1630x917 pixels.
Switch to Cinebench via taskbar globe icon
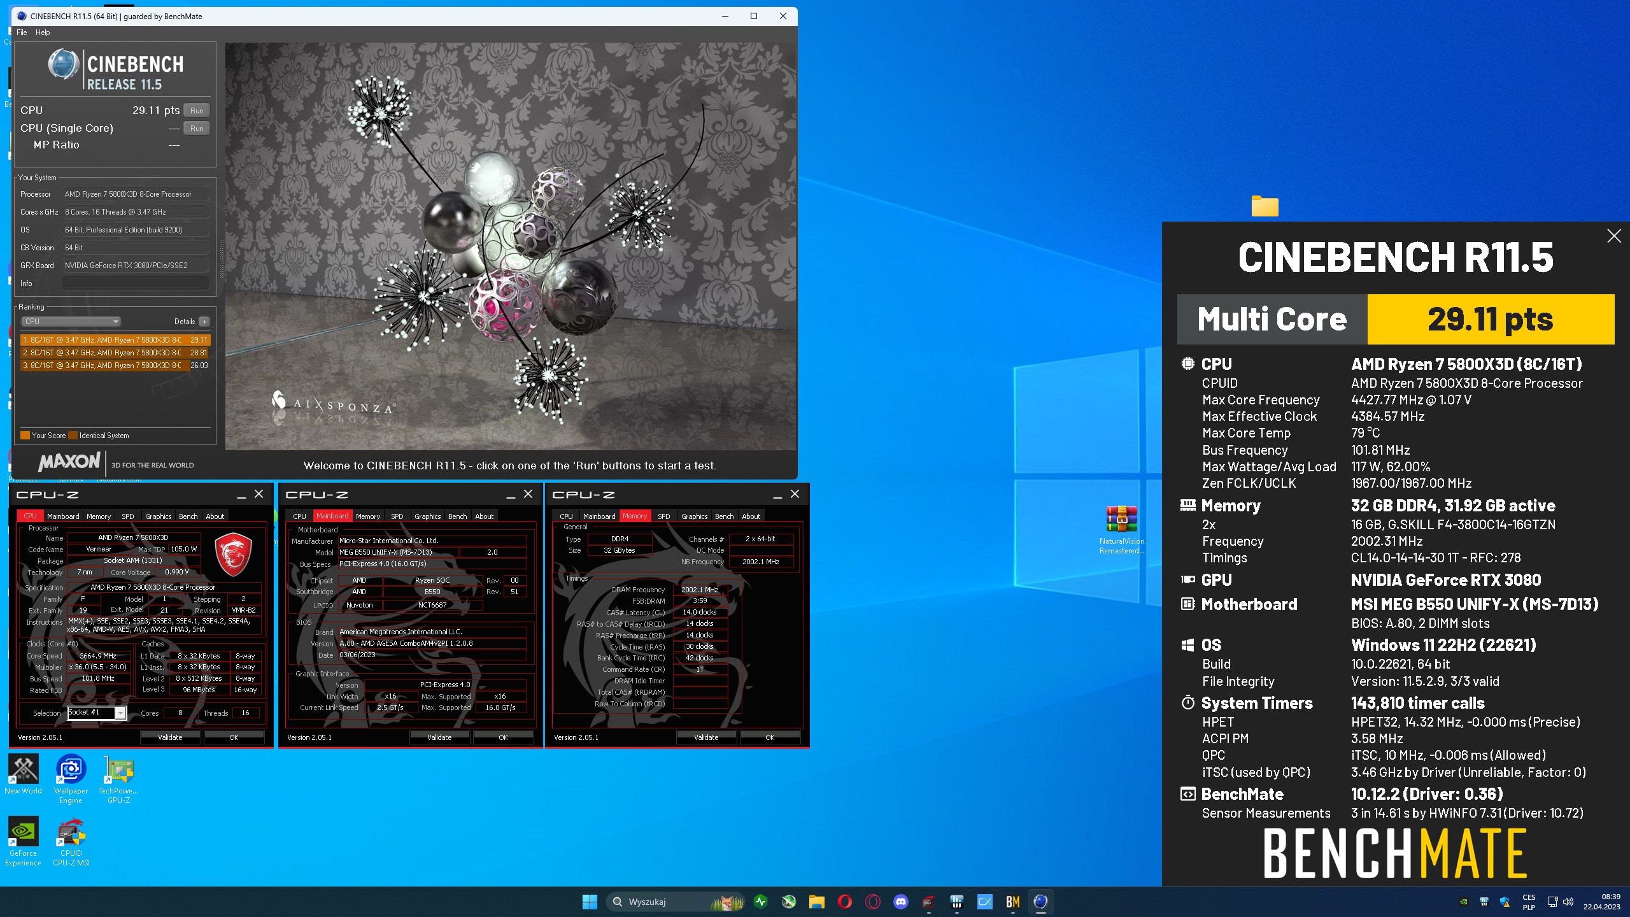(1040, 902)
